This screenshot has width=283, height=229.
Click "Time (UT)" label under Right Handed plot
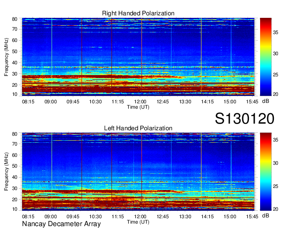coord(138,107)
